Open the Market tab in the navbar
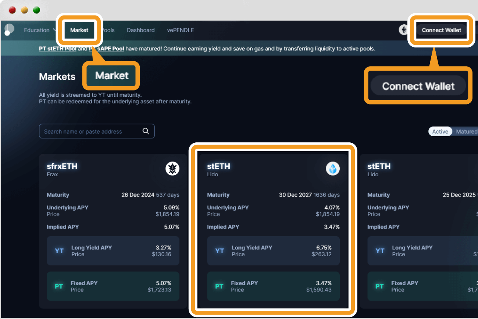The image size is (478, 319). [79, 30]
